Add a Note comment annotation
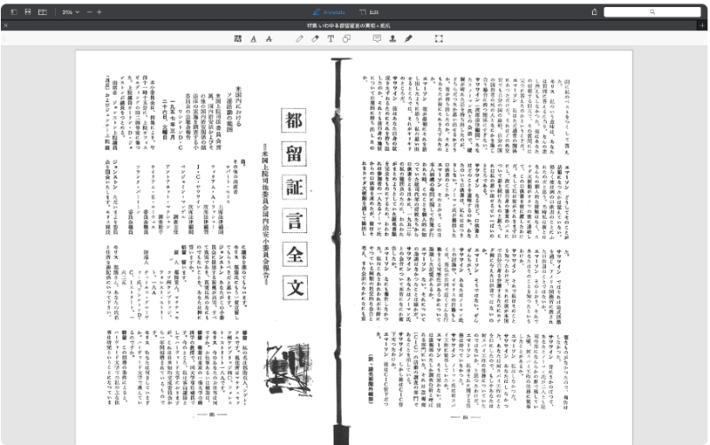This screenshot has width=710, height=445. [376, 39]
